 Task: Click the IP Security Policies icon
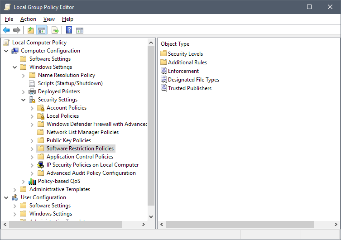[41, 165]
